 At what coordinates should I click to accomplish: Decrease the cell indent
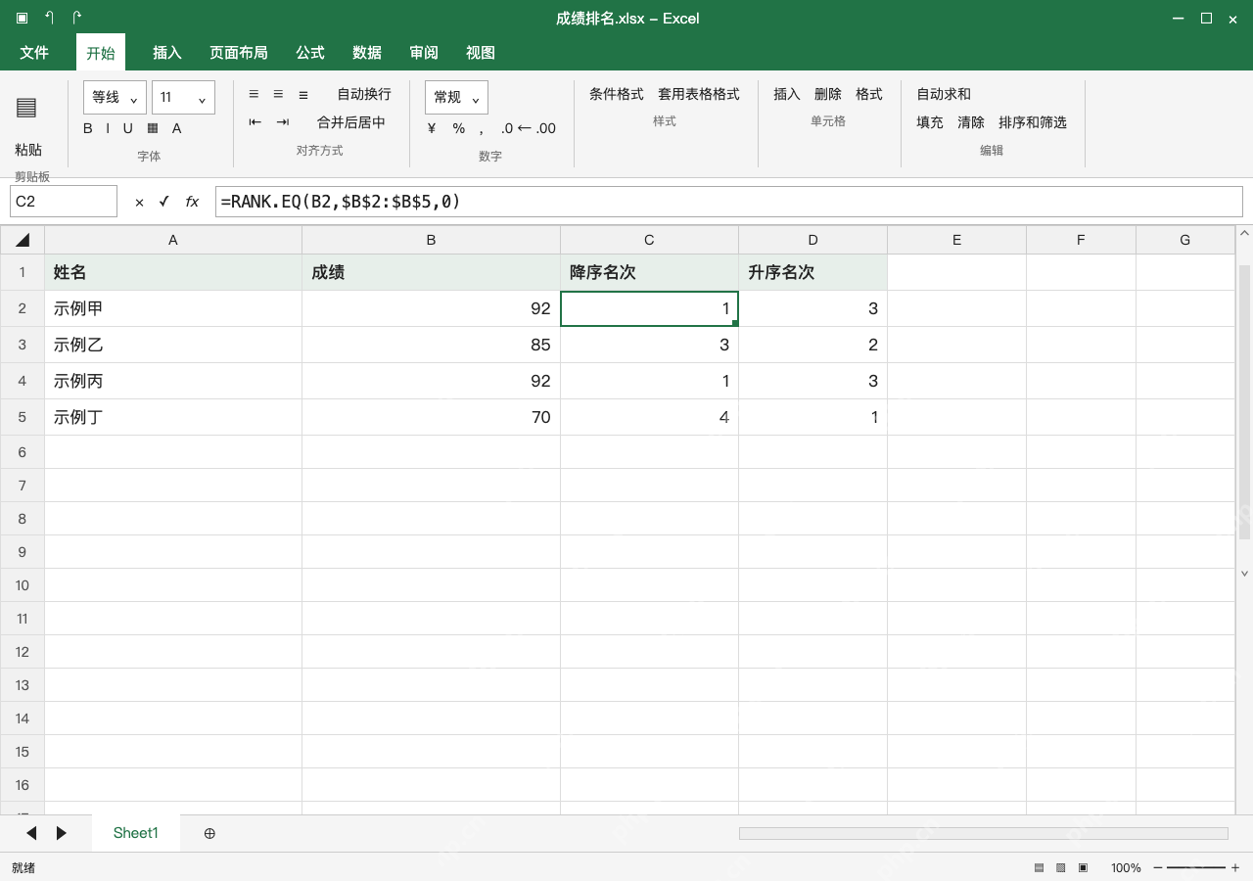tap(255, 122)
